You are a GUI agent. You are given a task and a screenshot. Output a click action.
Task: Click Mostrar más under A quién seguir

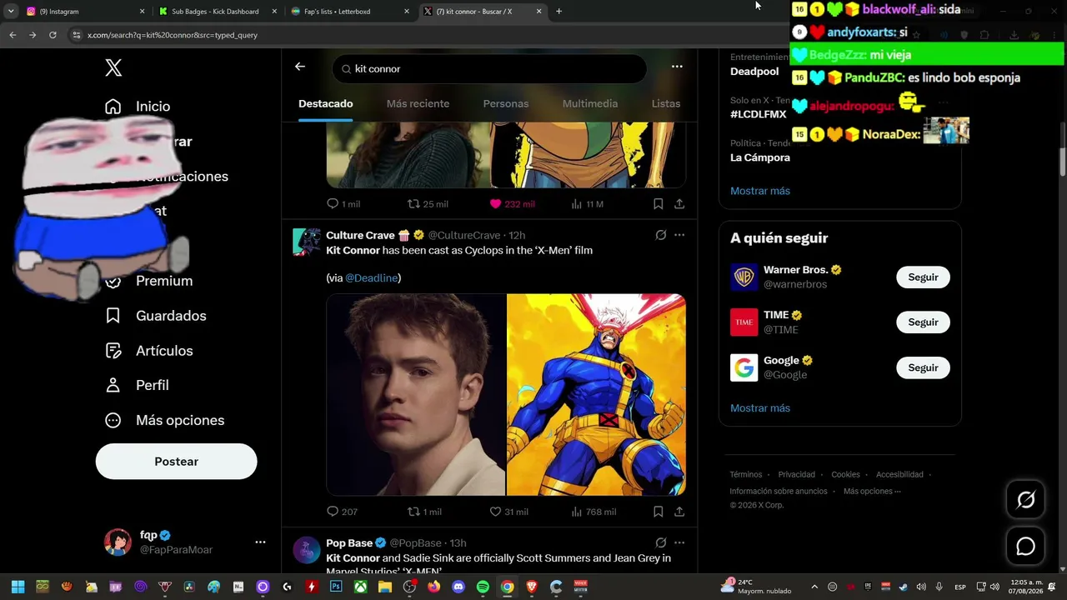[x=760, y=408]
